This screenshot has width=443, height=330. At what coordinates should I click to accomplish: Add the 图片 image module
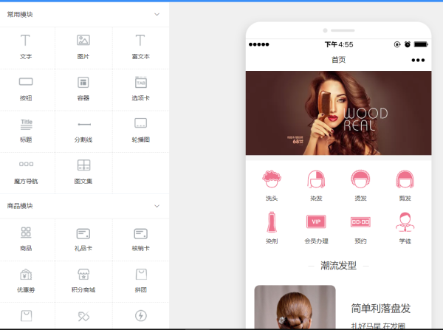pyautogui.click(x=83, y=40)
